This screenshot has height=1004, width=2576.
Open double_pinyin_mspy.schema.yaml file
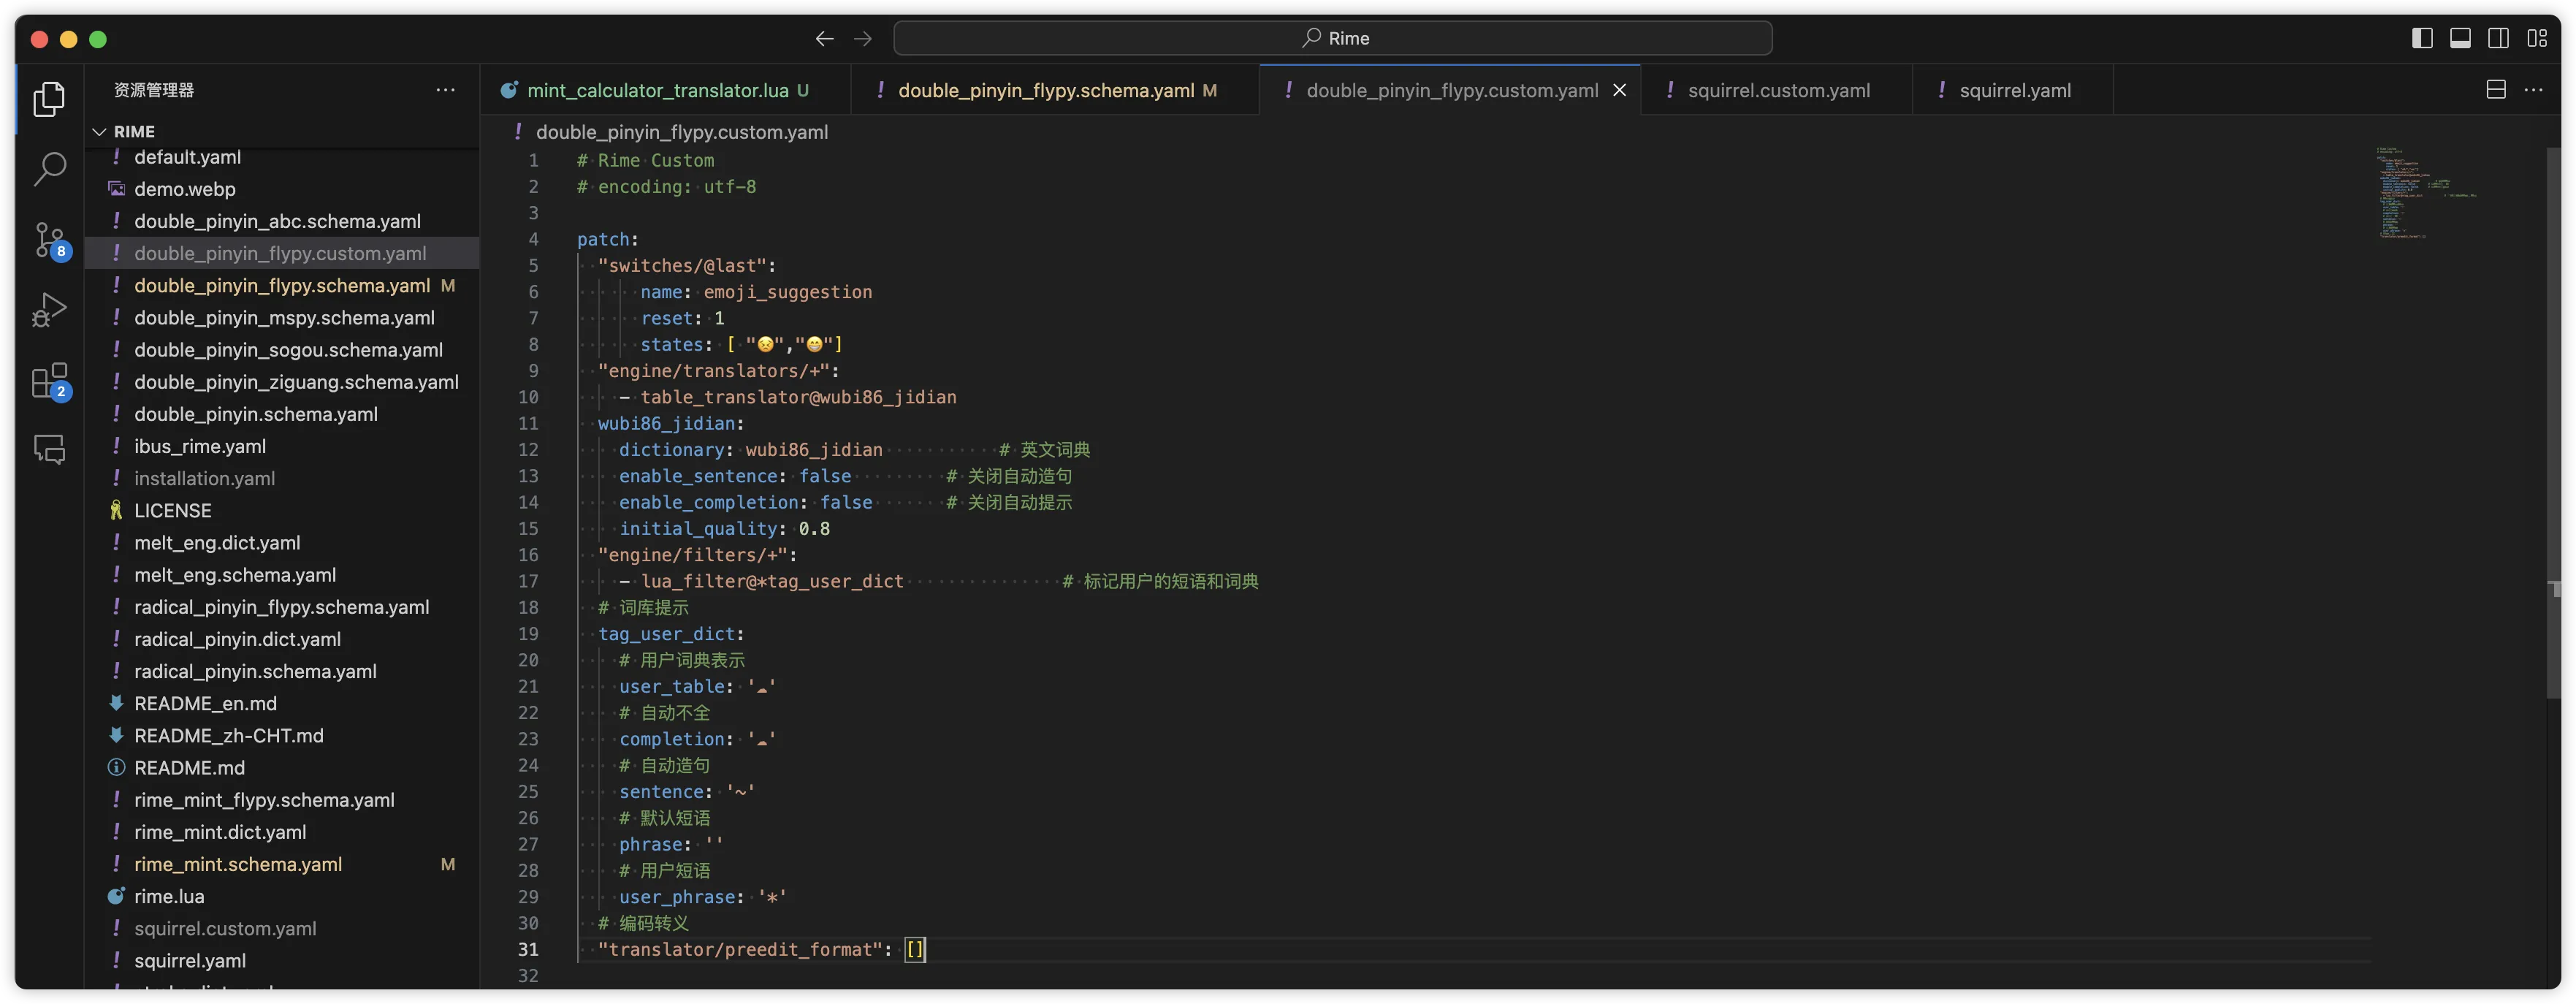284,317
